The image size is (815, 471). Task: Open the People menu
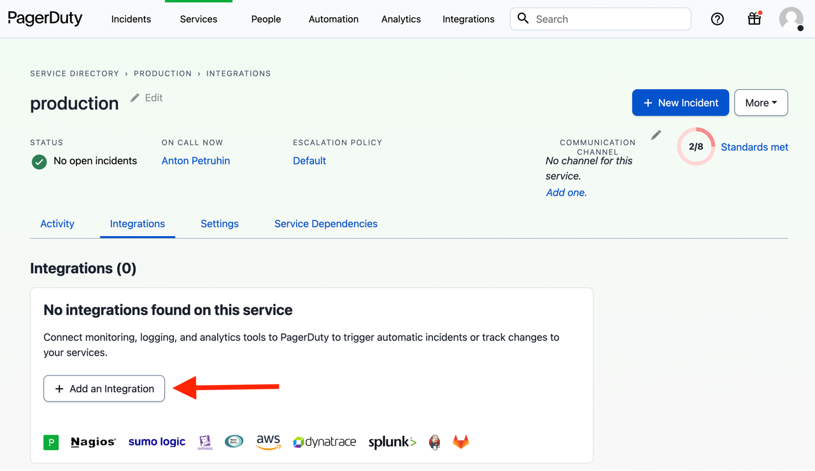[x=266, y=19]
